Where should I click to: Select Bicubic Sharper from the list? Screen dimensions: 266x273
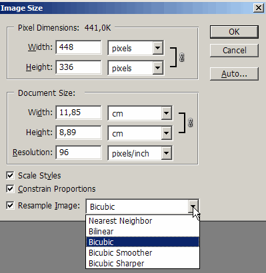(143, 264)
